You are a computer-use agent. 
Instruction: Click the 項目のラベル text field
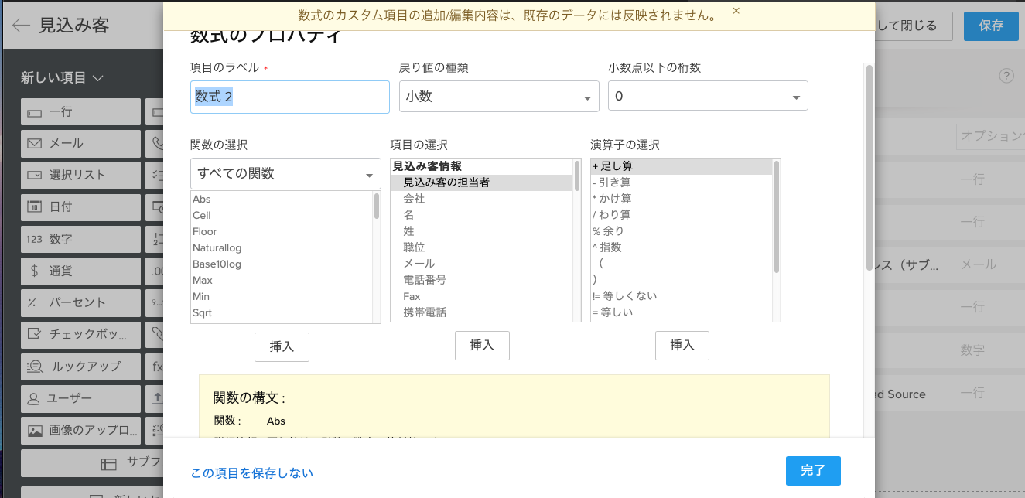tap(289, 97)
